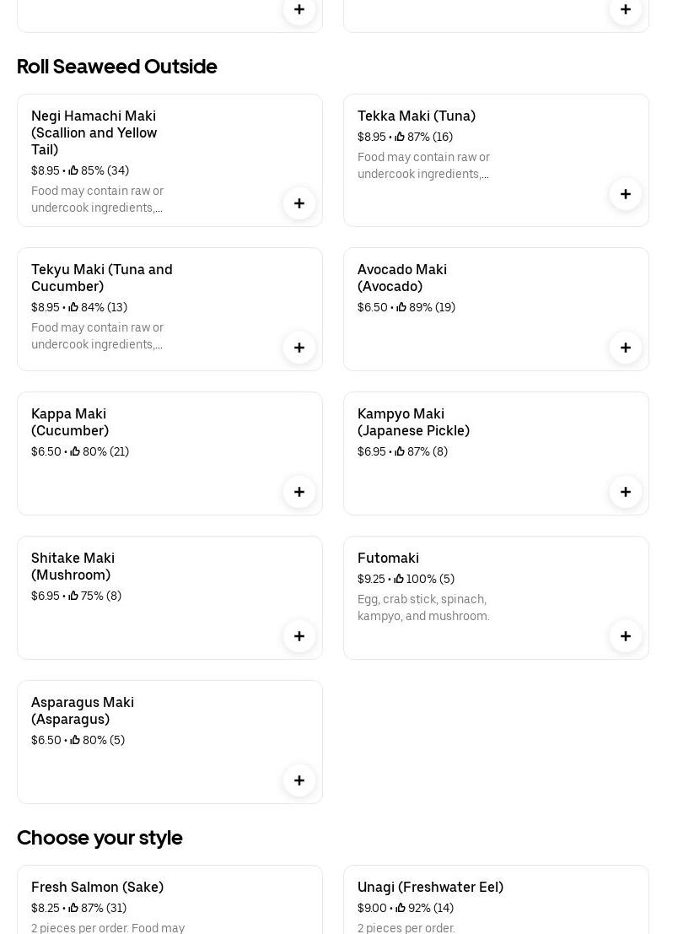Select Kampyo Maki (Japanese Pickle) title
Viewport: 678px width, 934px height.
[413, 422]
